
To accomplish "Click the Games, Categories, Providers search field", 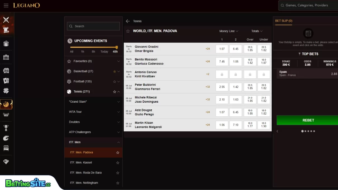I will (x=308, y=5).
